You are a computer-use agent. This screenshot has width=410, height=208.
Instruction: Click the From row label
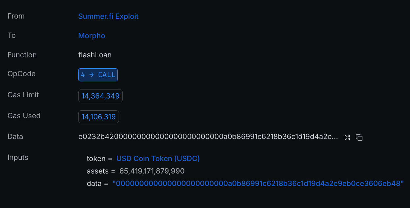[16, 16]
